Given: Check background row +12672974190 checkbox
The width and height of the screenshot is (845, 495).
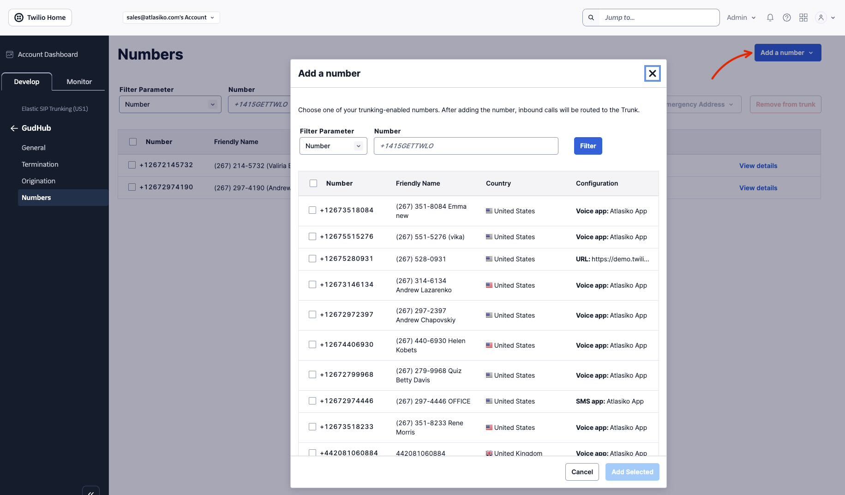Looking at the screenshot, I should 132,187.
